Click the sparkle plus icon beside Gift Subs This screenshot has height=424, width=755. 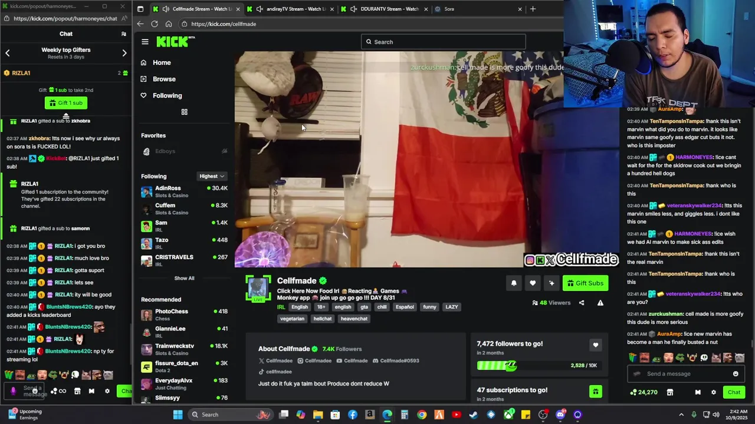pos(552,283)
